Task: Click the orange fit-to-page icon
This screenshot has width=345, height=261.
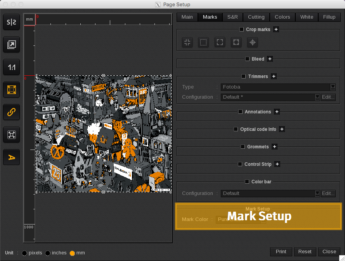Action: [x=12, y=90]
